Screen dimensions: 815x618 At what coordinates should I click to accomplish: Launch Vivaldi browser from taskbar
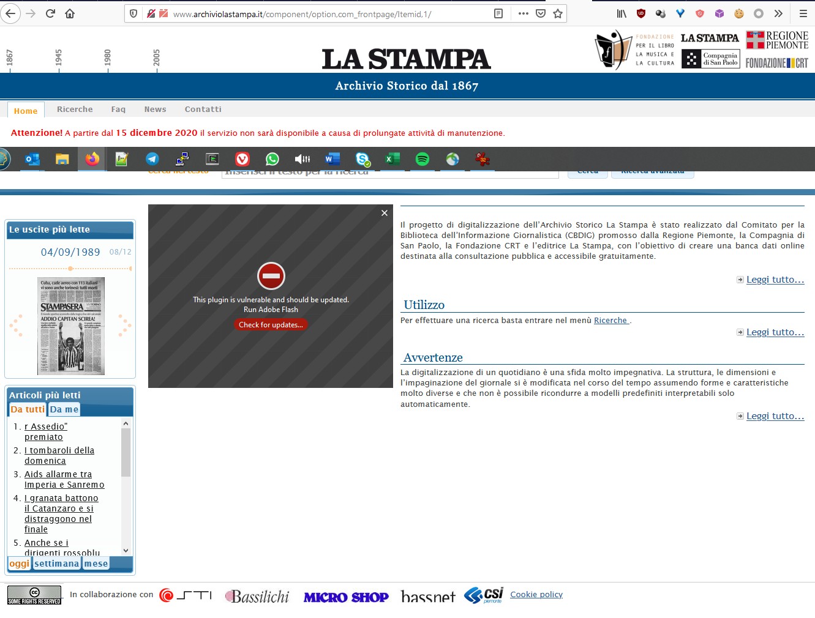pyautogui.click(x=242, y=159)
